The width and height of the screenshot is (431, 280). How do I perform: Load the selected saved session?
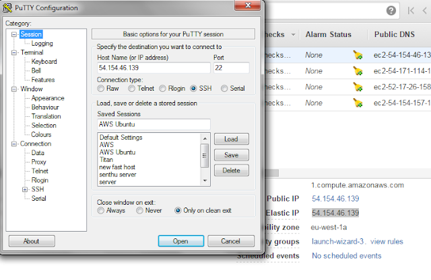coord(232,139)
